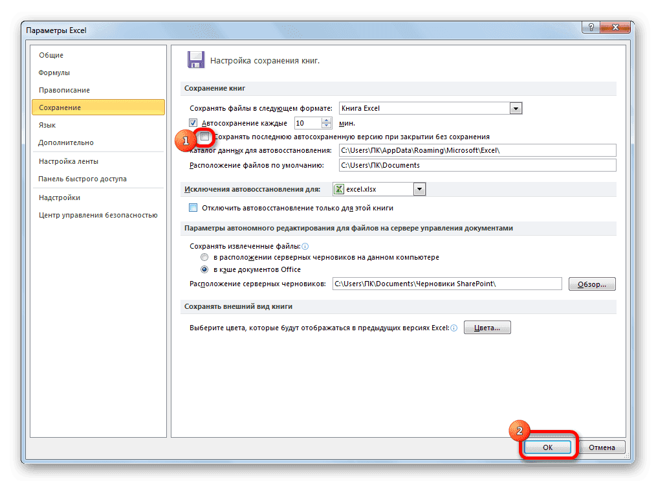Open the Книга Excel file format dropdown
This screenshot has height=485, width=656.
(516, 107)
